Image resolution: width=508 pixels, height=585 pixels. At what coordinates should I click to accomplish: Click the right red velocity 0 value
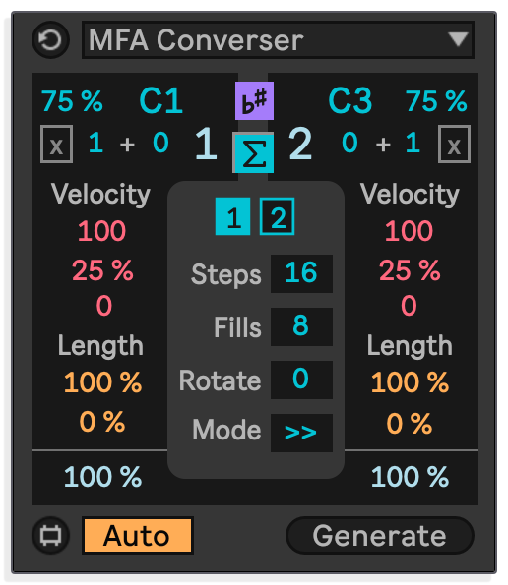[x=409, y=306]
